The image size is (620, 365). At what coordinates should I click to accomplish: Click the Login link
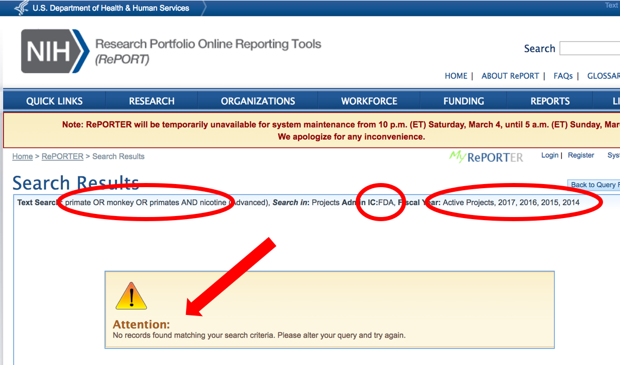(550, 155)
